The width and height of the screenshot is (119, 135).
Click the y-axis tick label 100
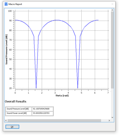[x=10, y=11]
